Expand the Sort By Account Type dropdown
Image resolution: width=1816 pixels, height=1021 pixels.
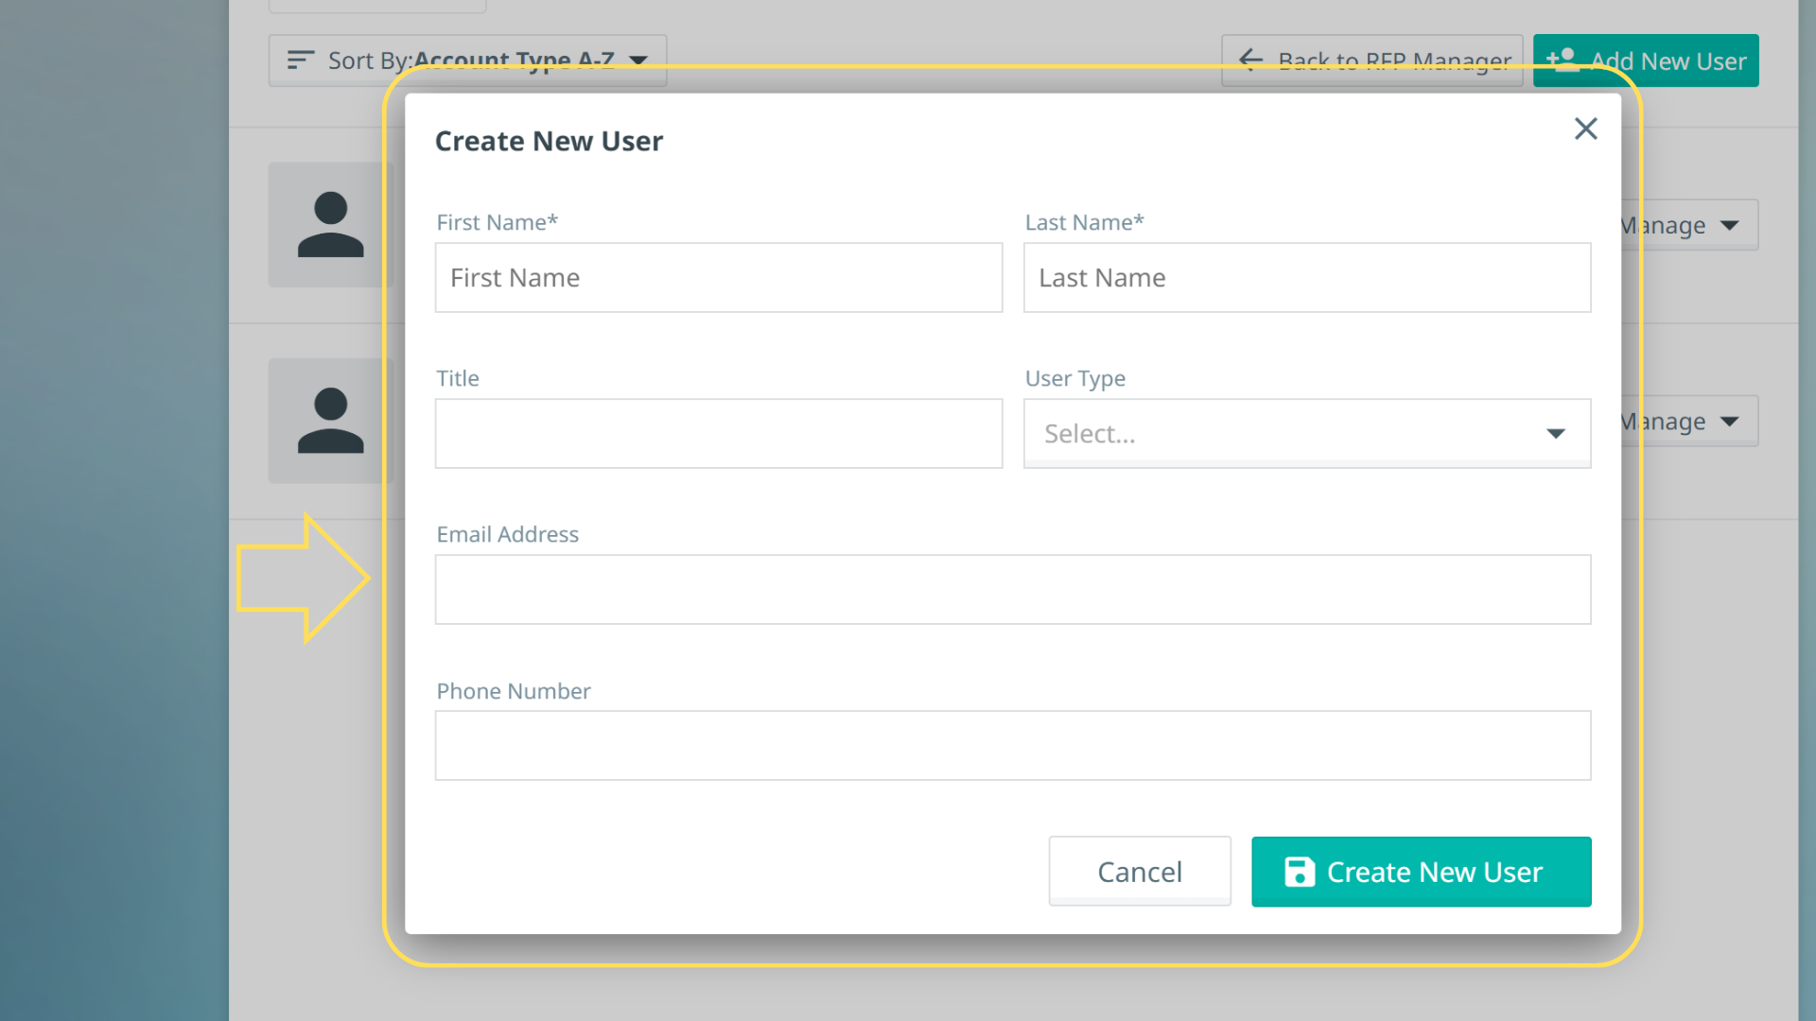[639, 60]
